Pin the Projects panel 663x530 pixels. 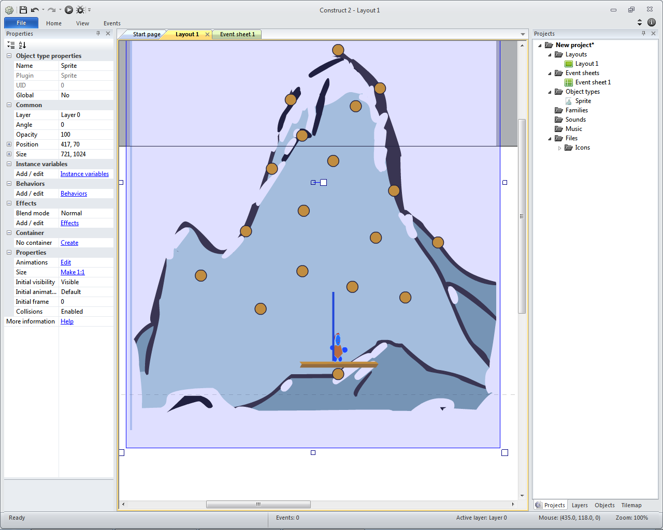pyautogui.click(x=643, y=33)
